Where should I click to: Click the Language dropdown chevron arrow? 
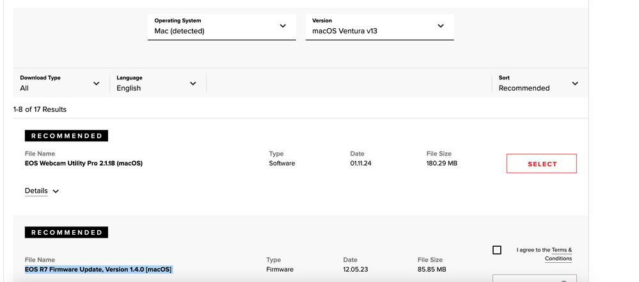[x=193, y=84]
